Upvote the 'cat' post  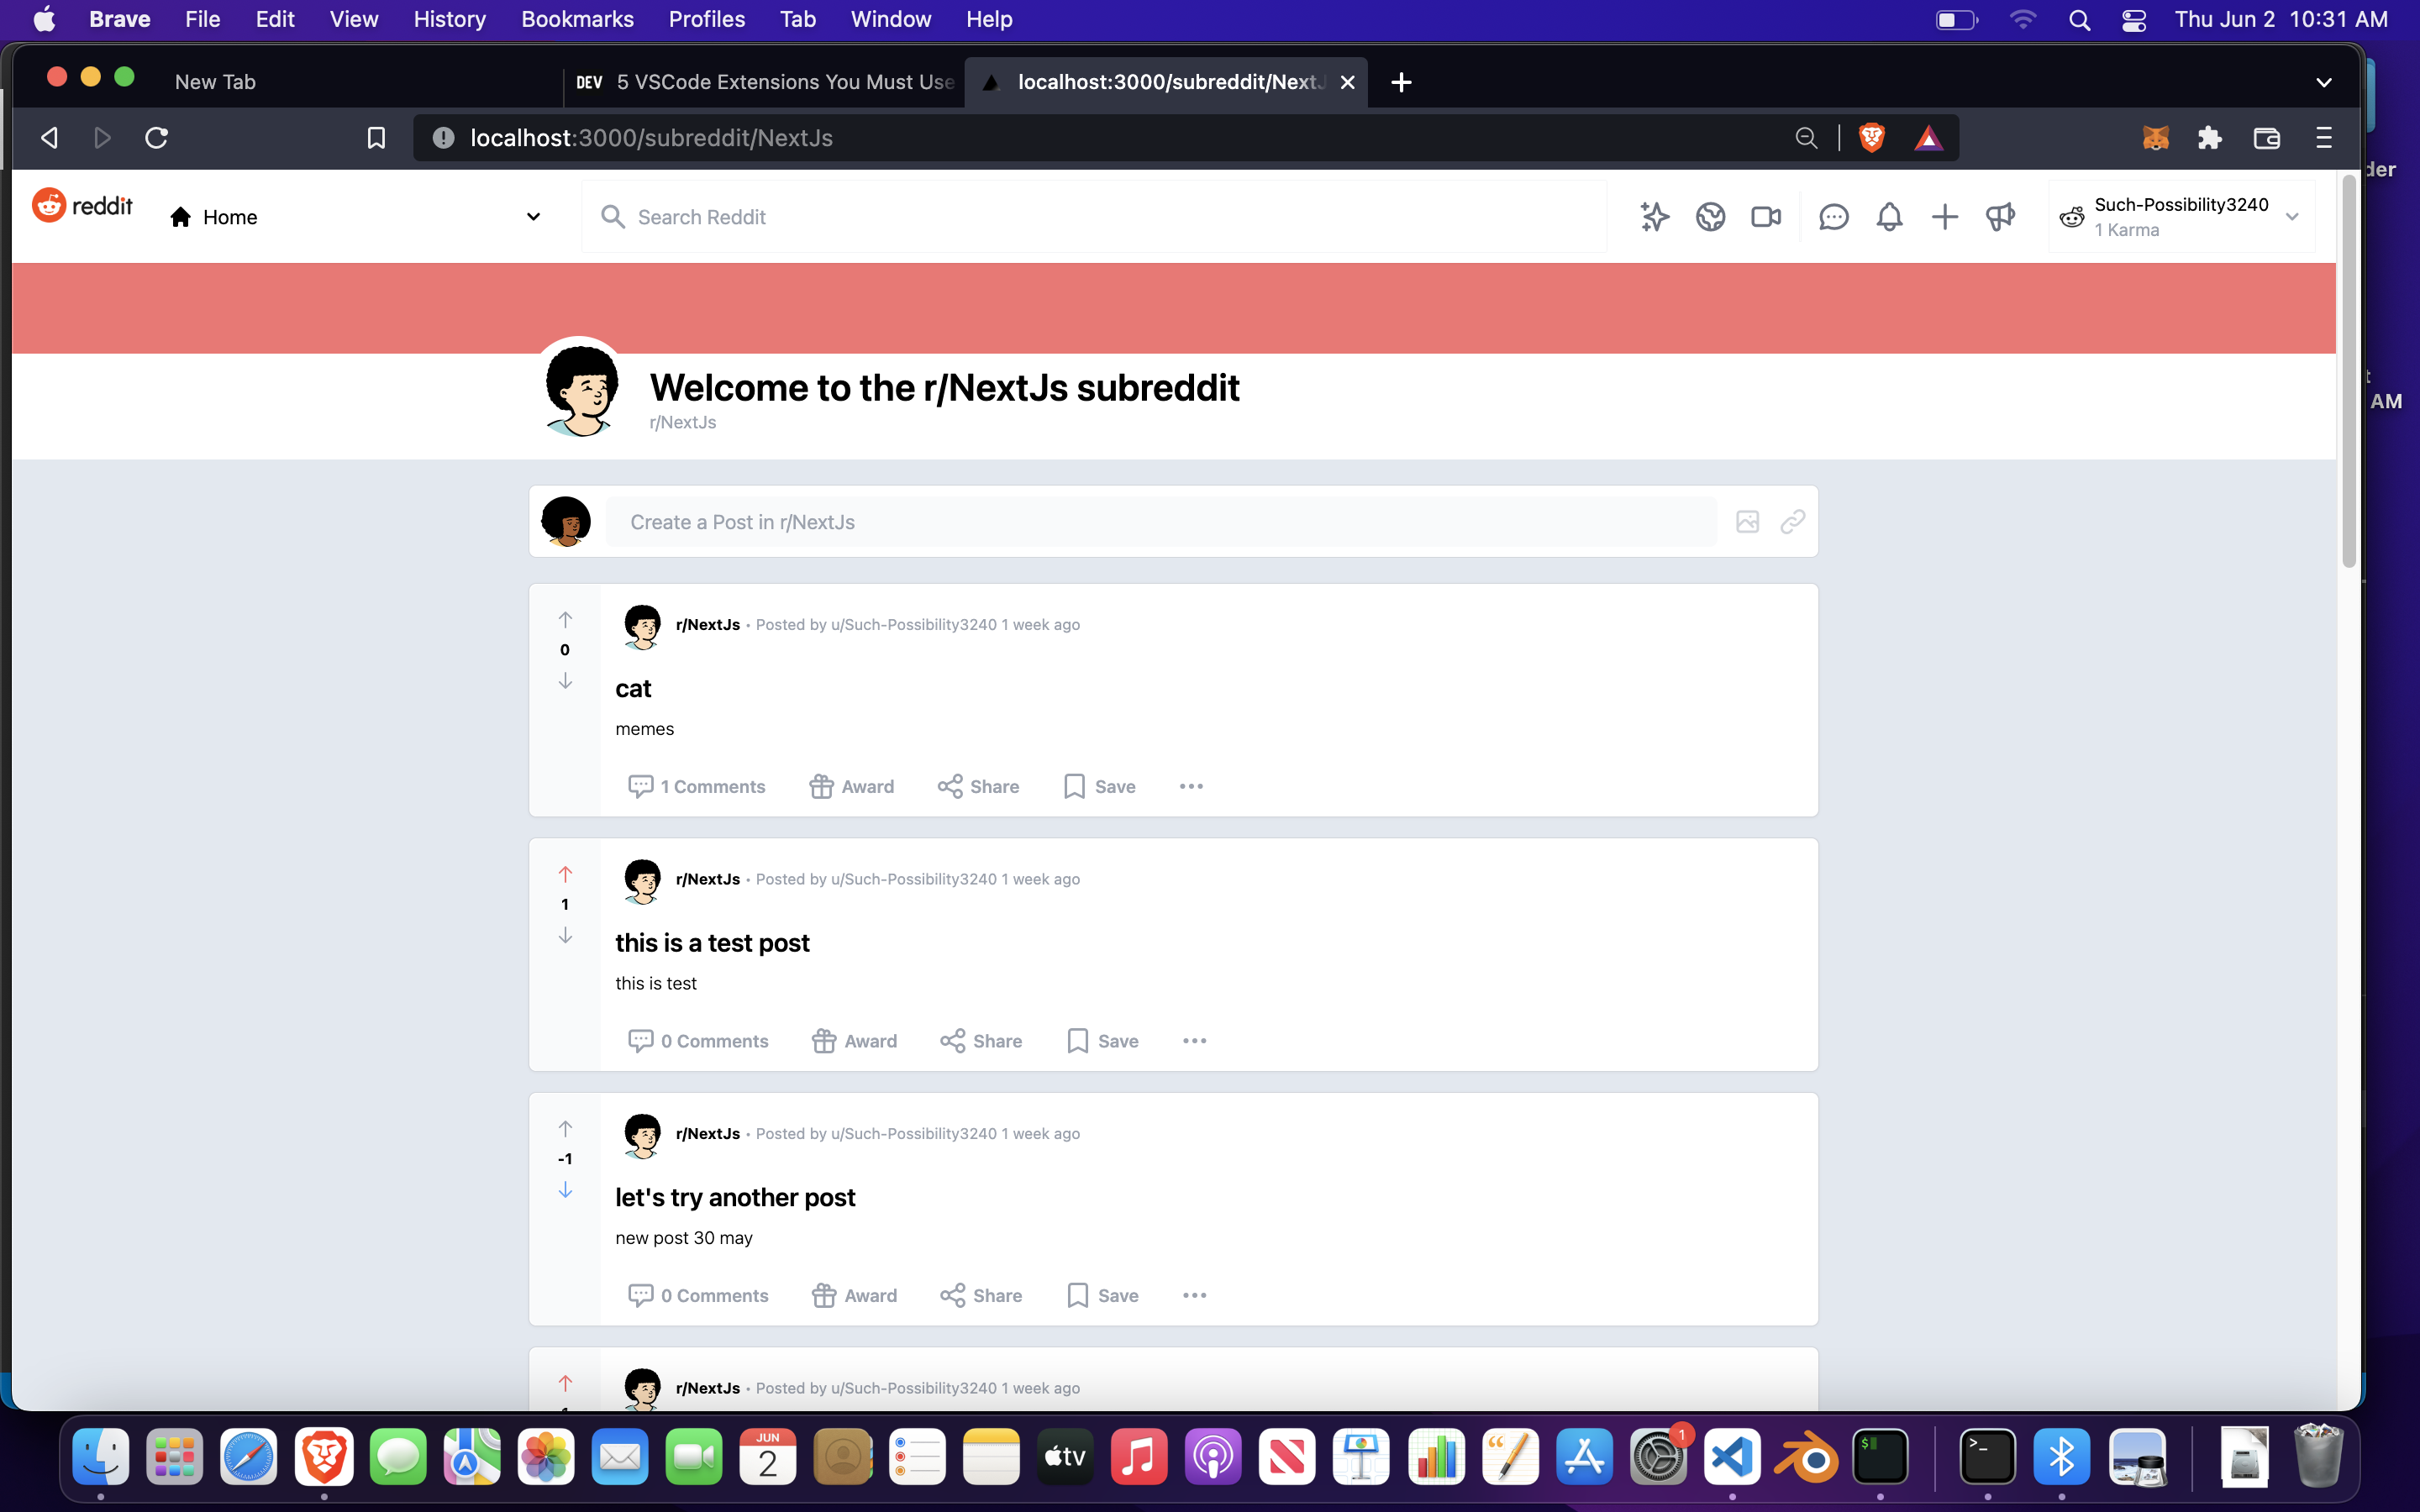click(565, 620)
